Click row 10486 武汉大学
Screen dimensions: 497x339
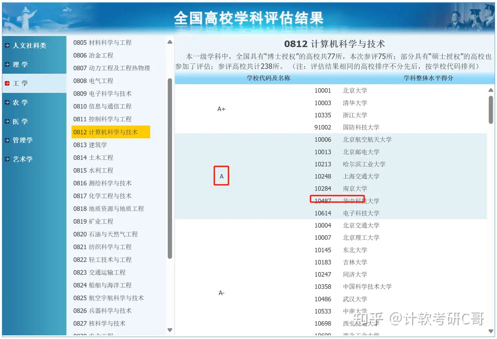[x=341, y=299]
